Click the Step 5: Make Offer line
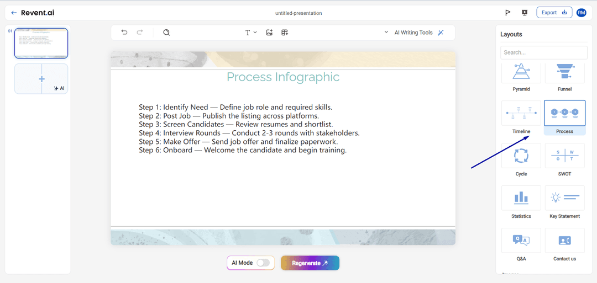 (238, 142)
